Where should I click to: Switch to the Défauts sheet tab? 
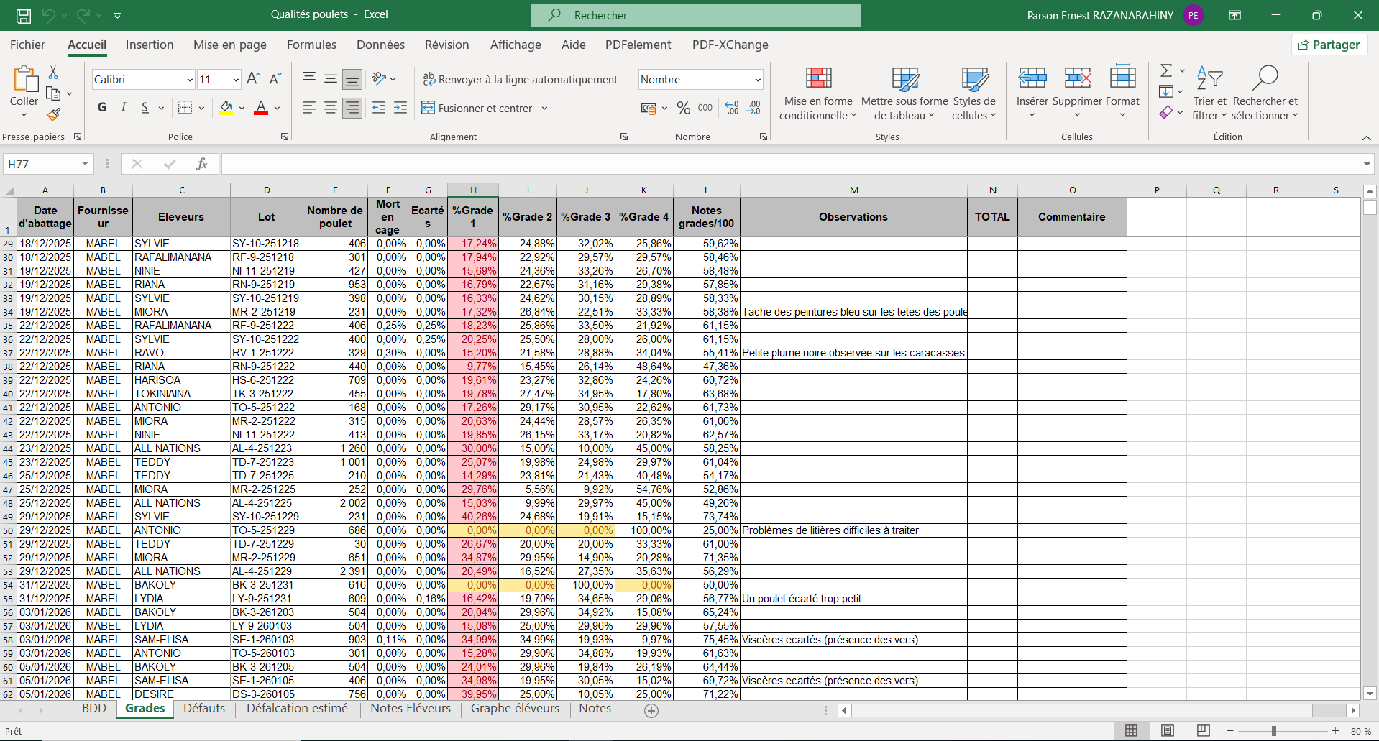(204, 709)
